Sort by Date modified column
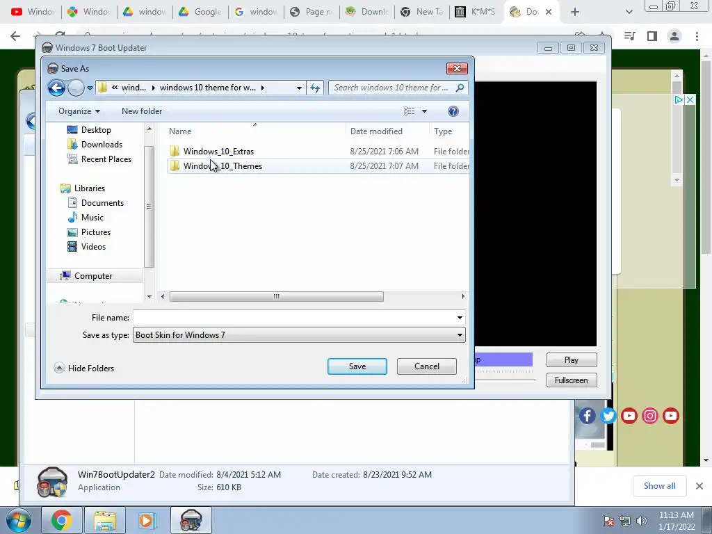 (376, 131)
